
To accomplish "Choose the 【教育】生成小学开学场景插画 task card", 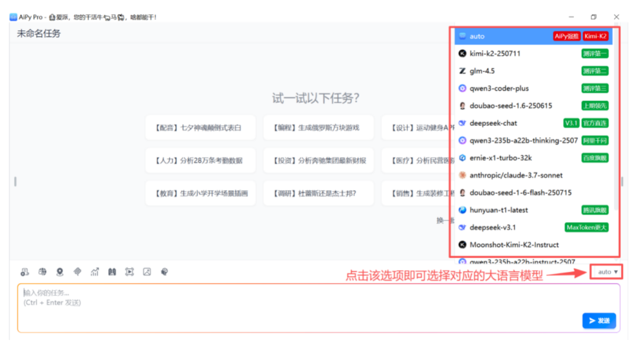I will pos(201,193).
